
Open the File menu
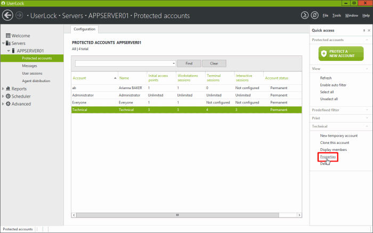325,15
